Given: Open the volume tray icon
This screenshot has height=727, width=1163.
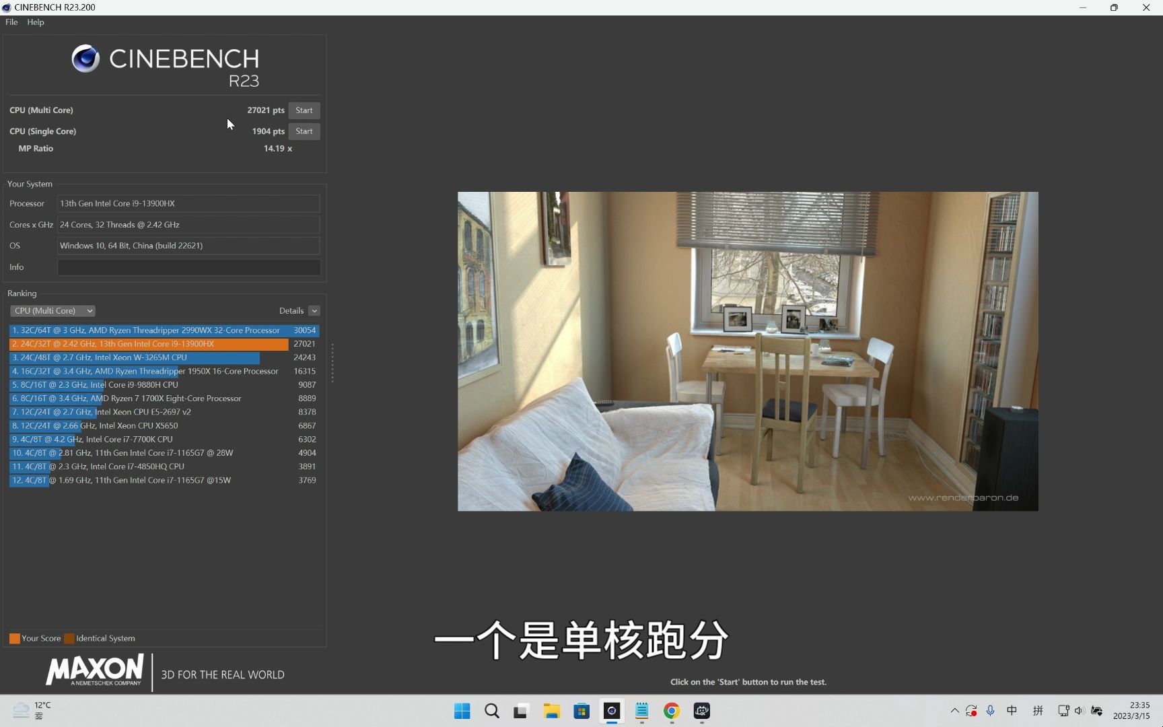Looking at the screenshot, I should point(1079,711).
